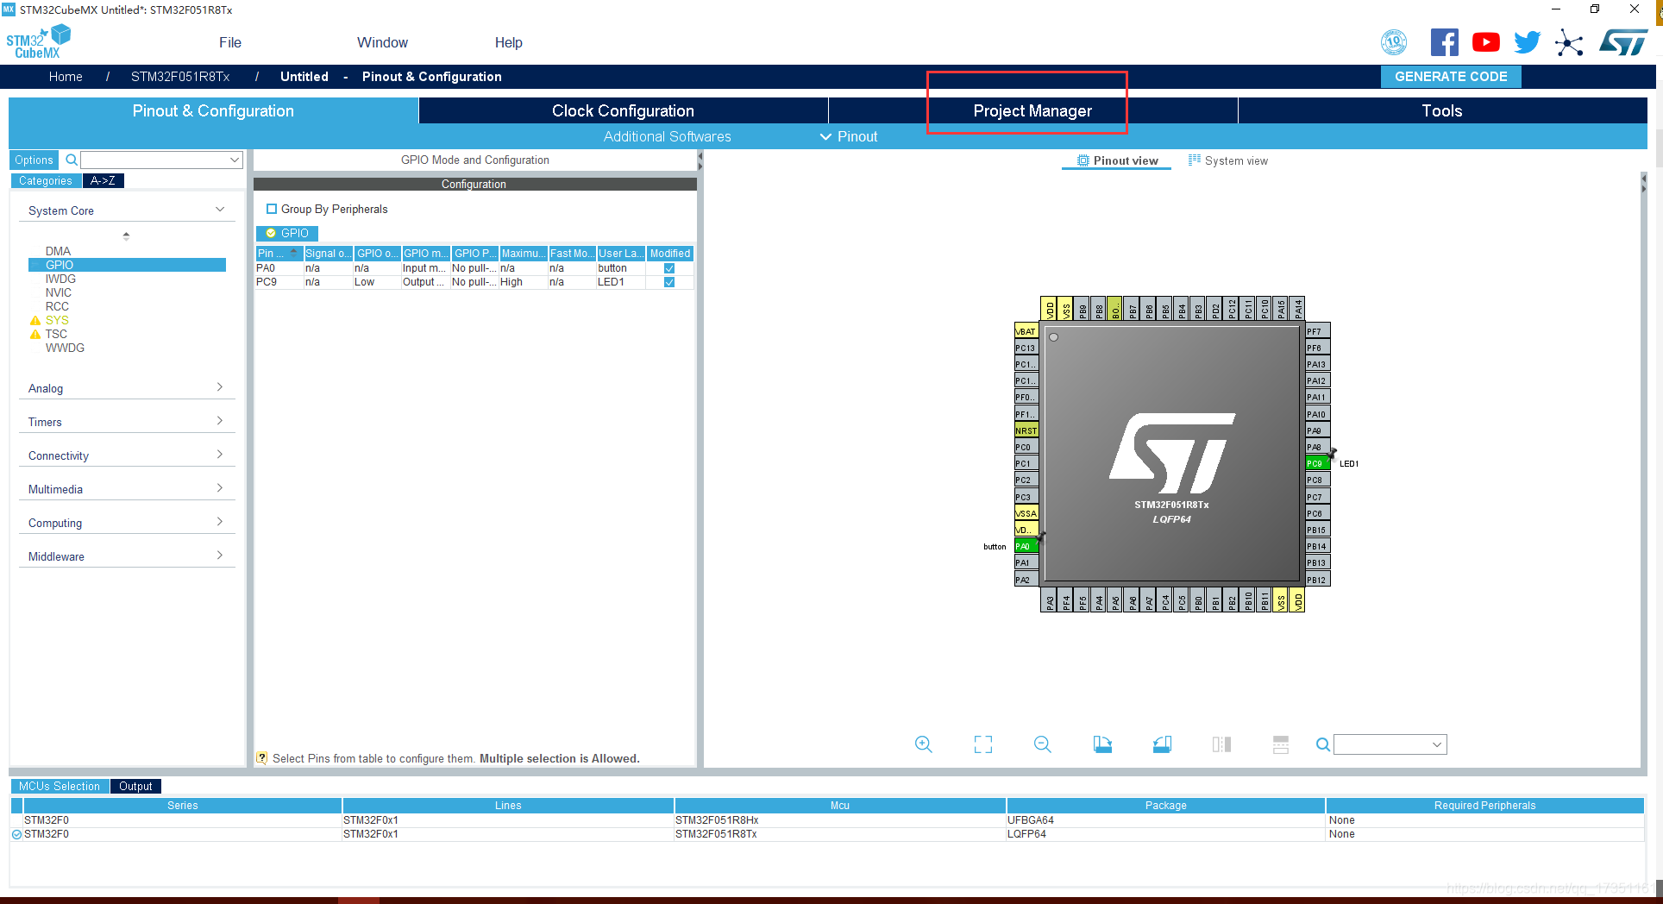Open the peripheral search dropdown
Image resolution: width=1663 pixels, height=904 pixels.
tap(235, 160)
